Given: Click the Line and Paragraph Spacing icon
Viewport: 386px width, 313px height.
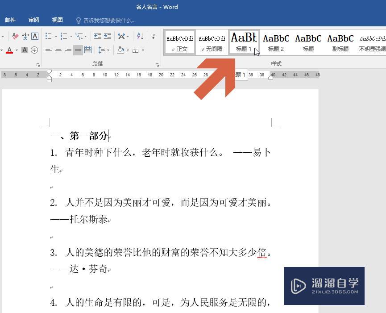Looking at the screenshot, I should (x=101, y=50).
